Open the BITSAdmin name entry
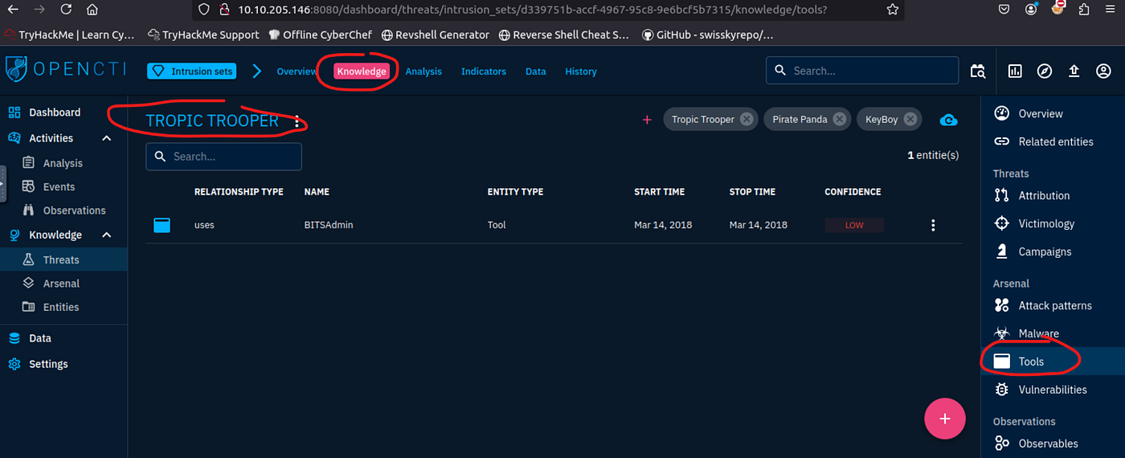1125x458 pixels. pos(329,225)
